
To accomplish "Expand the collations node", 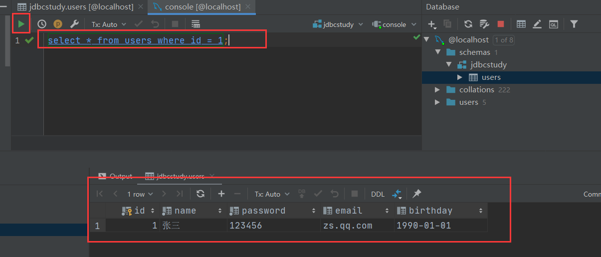I will tap(437, 89).
